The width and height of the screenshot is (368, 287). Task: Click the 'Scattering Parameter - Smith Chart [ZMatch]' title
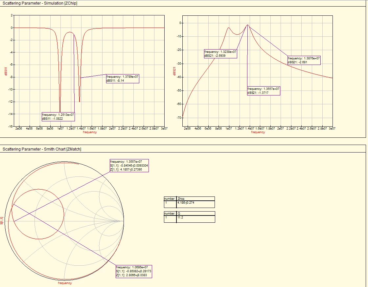(x=42, y=149)
